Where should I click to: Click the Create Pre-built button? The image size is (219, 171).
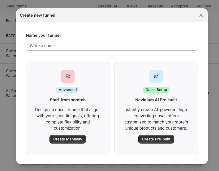pos(156,139)
